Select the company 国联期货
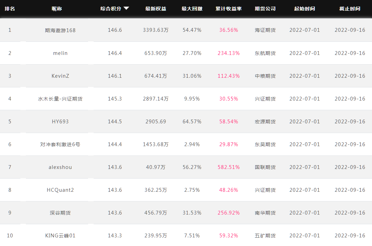The height and width of the screenshot is (246, 372). 265,167
